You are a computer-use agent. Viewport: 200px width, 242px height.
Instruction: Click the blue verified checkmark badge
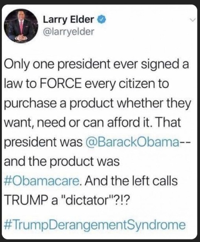coord(101,20)
